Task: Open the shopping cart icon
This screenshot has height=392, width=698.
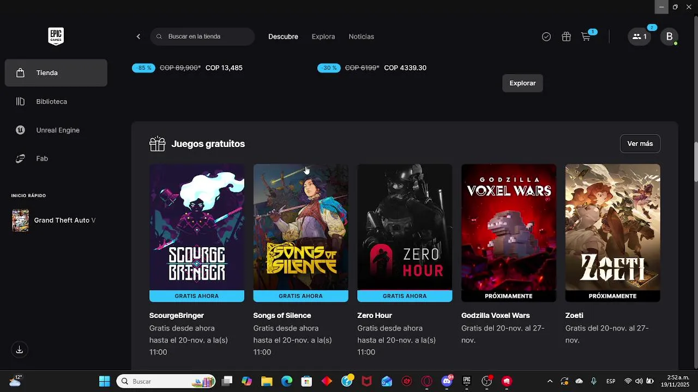Action: click(x=586, y=36)
